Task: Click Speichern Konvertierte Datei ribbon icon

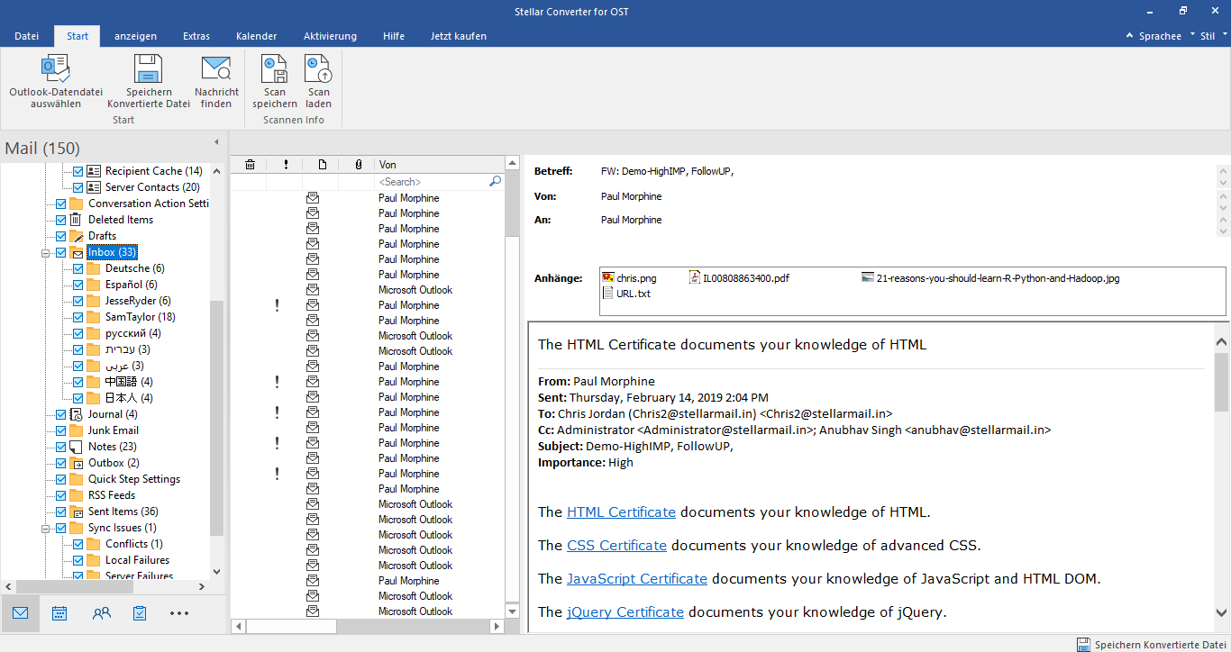Action: pyautogui.click(x=148, y=69)
